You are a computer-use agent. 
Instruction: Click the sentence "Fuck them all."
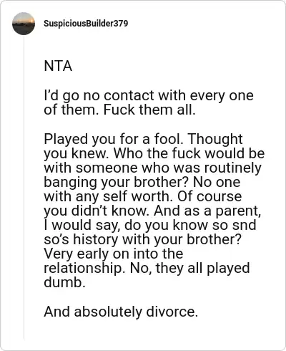(149, 110)
